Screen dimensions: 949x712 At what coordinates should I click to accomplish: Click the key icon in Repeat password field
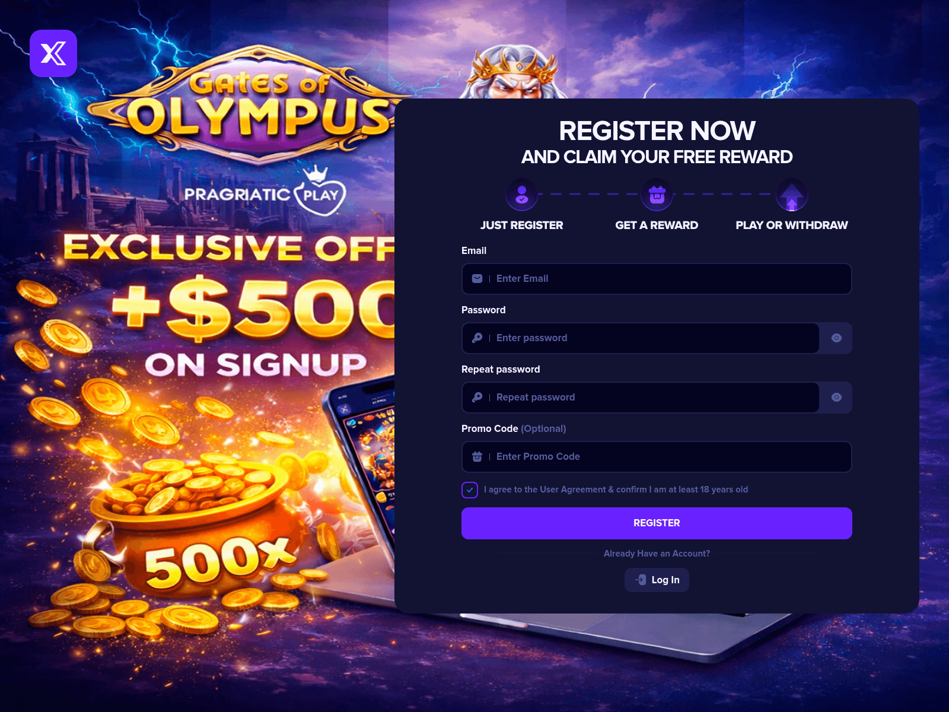(477, 397)
